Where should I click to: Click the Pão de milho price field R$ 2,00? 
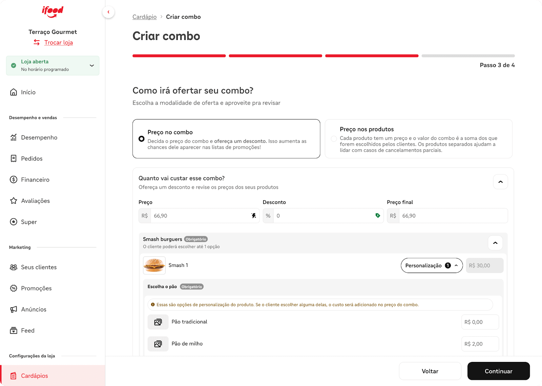(x=480, y=344)
